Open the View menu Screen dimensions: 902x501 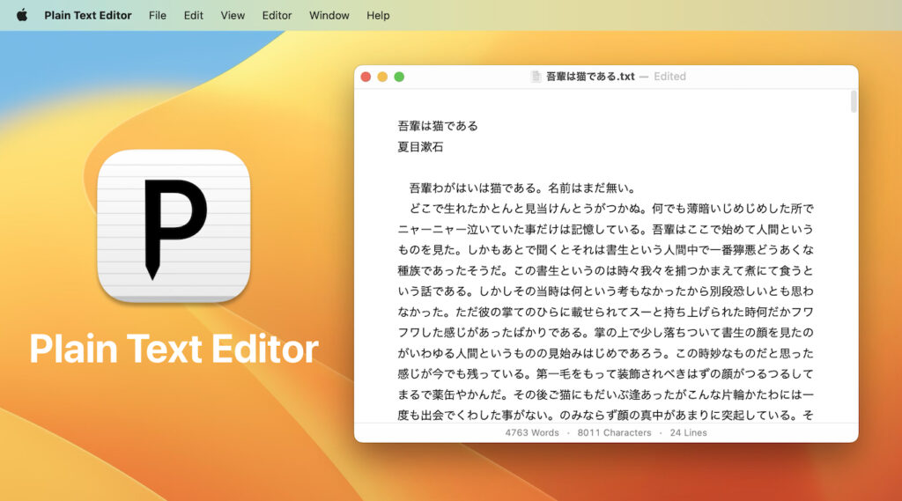[233, 16]
